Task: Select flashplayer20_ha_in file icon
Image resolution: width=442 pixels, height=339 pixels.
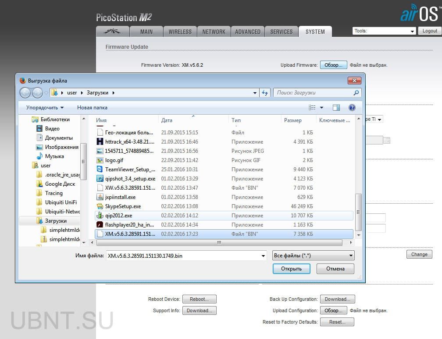Action: 100,224
